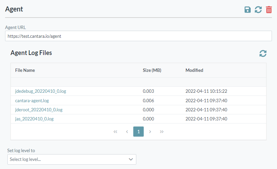Open the jas_20220410_0.log file

coord(34,119)
